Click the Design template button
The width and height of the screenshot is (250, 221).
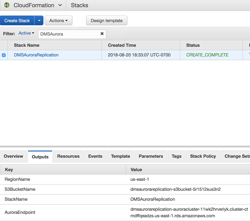click(107, 21)
